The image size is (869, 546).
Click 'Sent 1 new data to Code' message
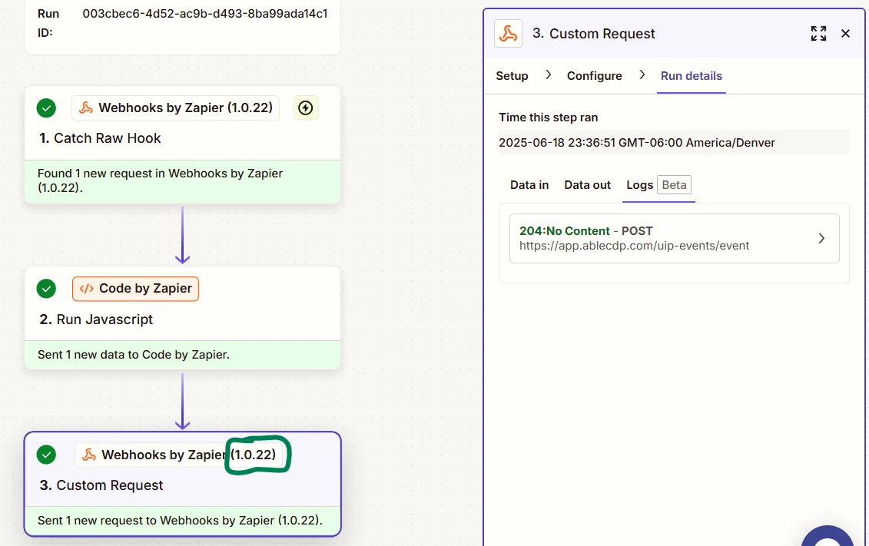click(x=134, y=355)
